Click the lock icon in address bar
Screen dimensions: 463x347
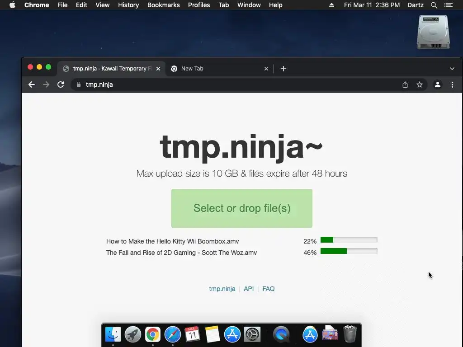(79, 84)
